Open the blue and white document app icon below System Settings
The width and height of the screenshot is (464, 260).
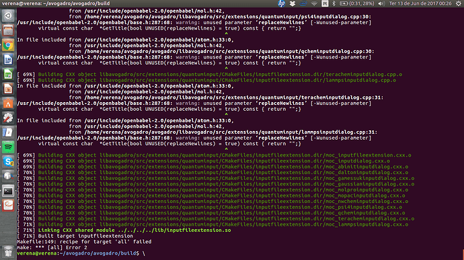[8, 132]
